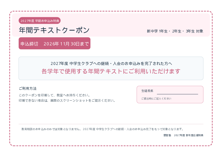
Task: Click the dashed coupon border at top
Action: pos(111,11)
